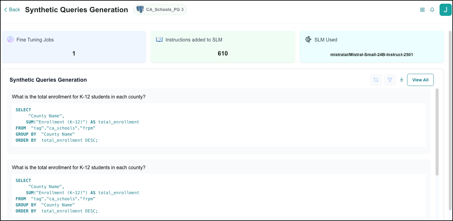The width and height of the screenshot is (453, 221).
Task: Go back using the Back link
Action: tap(12, 10)
